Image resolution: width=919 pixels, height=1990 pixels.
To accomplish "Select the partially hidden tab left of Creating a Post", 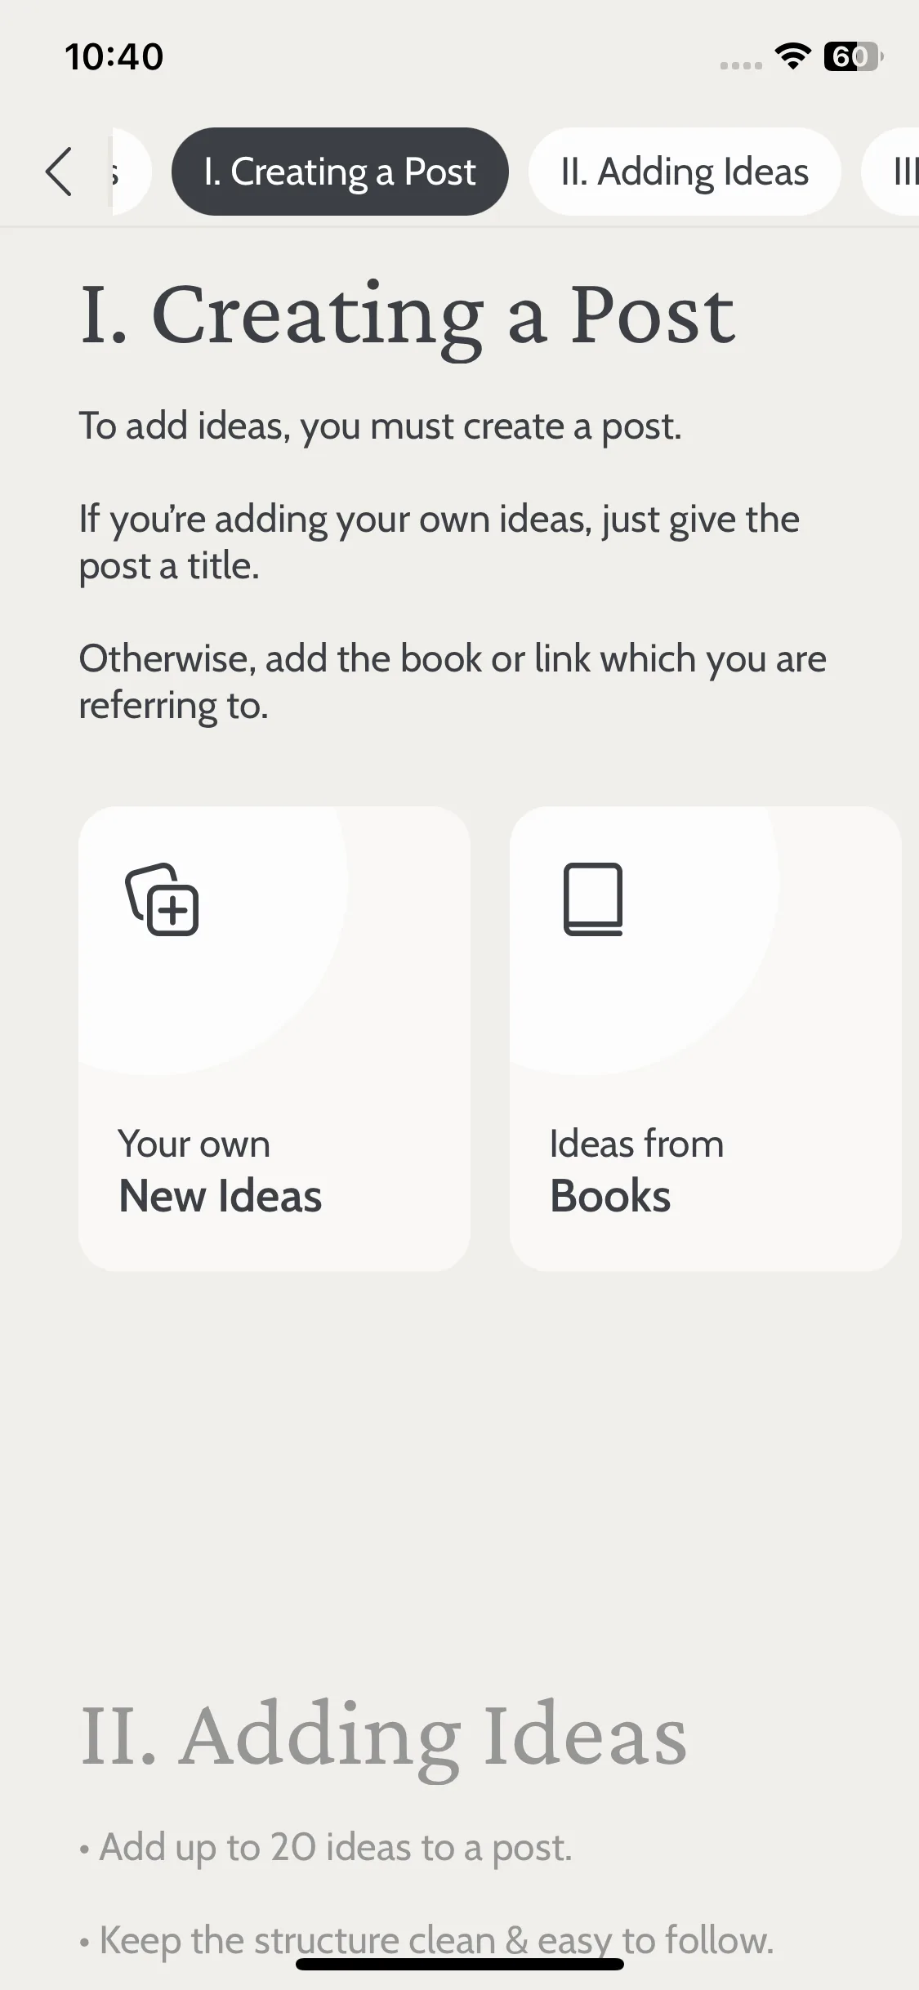I will pos(131,172).
